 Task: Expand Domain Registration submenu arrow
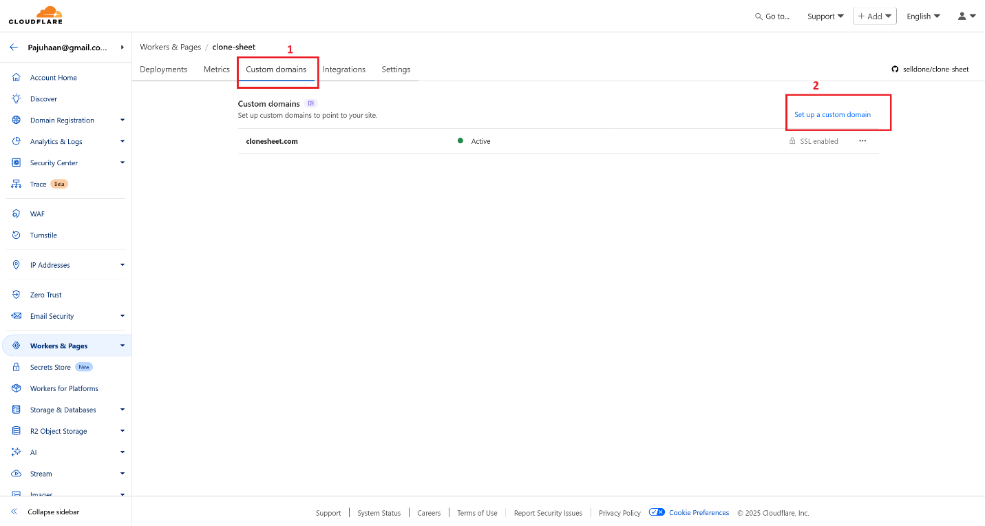[x=123, y=120]
